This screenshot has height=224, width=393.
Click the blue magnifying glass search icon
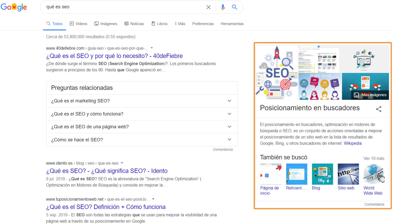[x=234, y=7]
